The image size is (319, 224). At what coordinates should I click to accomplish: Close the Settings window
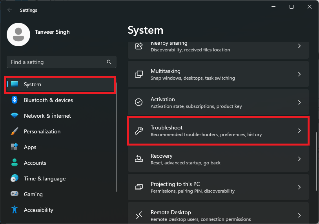(x=310, y=7)
